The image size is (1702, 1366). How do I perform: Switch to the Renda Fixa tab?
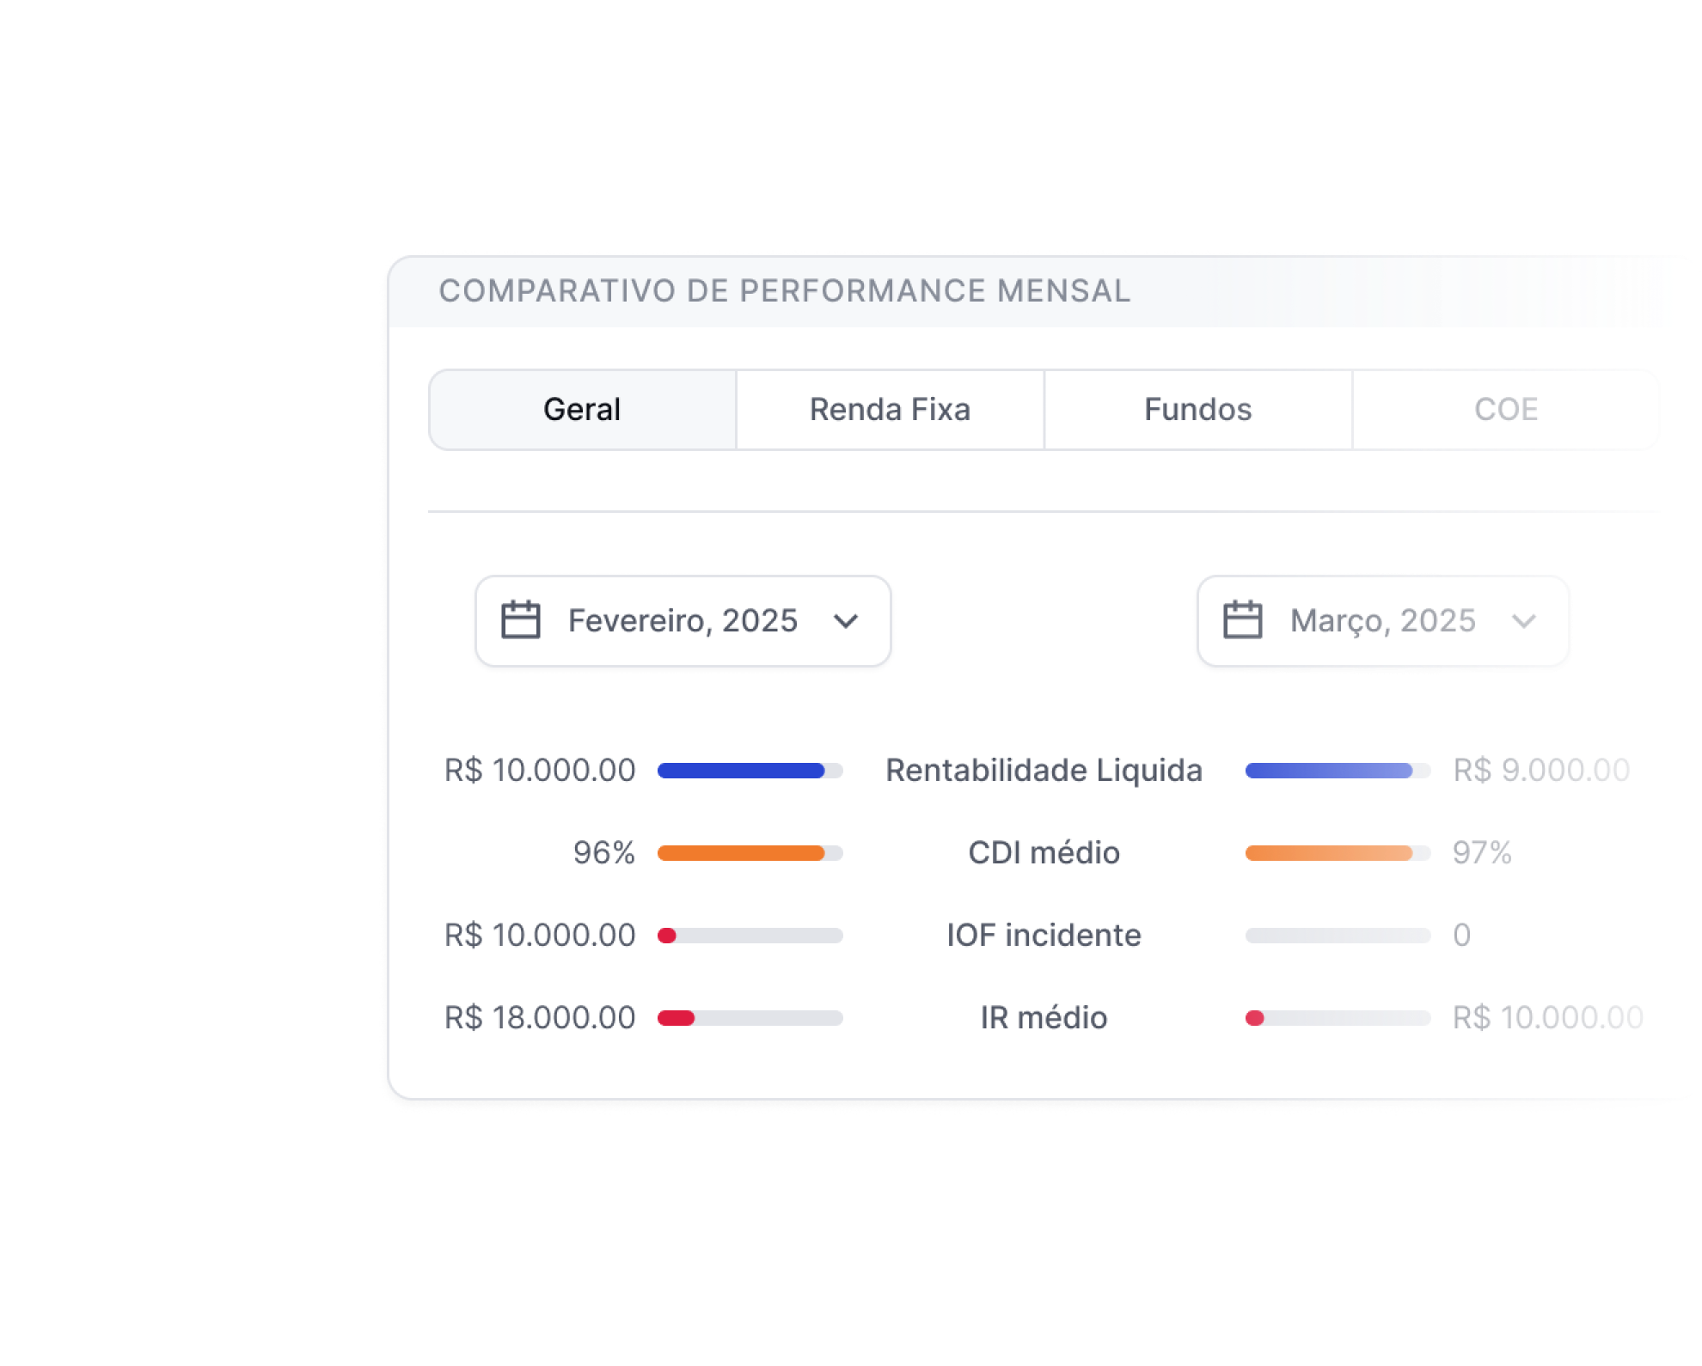[x=890, y=410]
